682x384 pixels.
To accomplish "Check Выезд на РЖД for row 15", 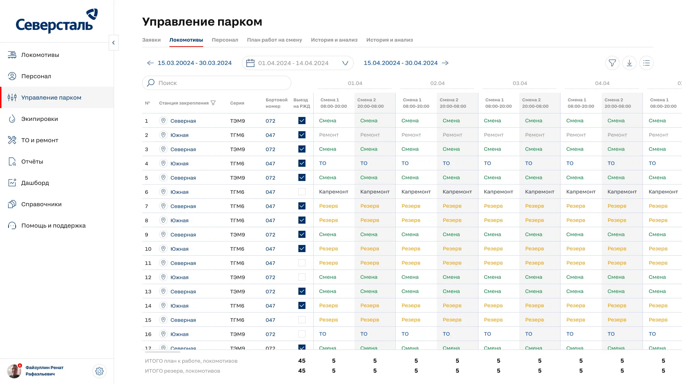I will coord(302,320).
